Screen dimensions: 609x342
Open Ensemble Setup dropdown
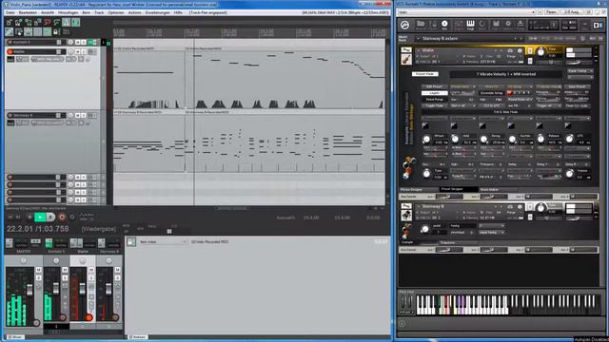(492, 93)
